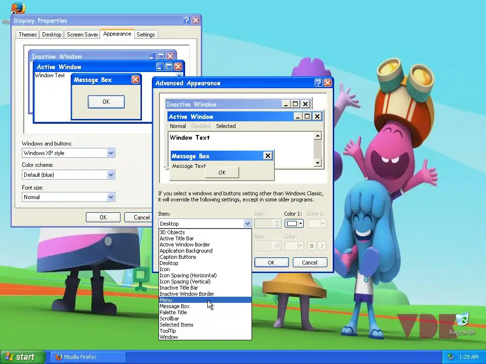Close the Display Properties window
Image resolution: width=486 pixels, height=364 pixels.
196,20
